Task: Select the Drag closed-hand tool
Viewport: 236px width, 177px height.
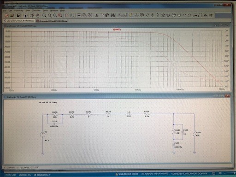Action: [x=179, y=15]
